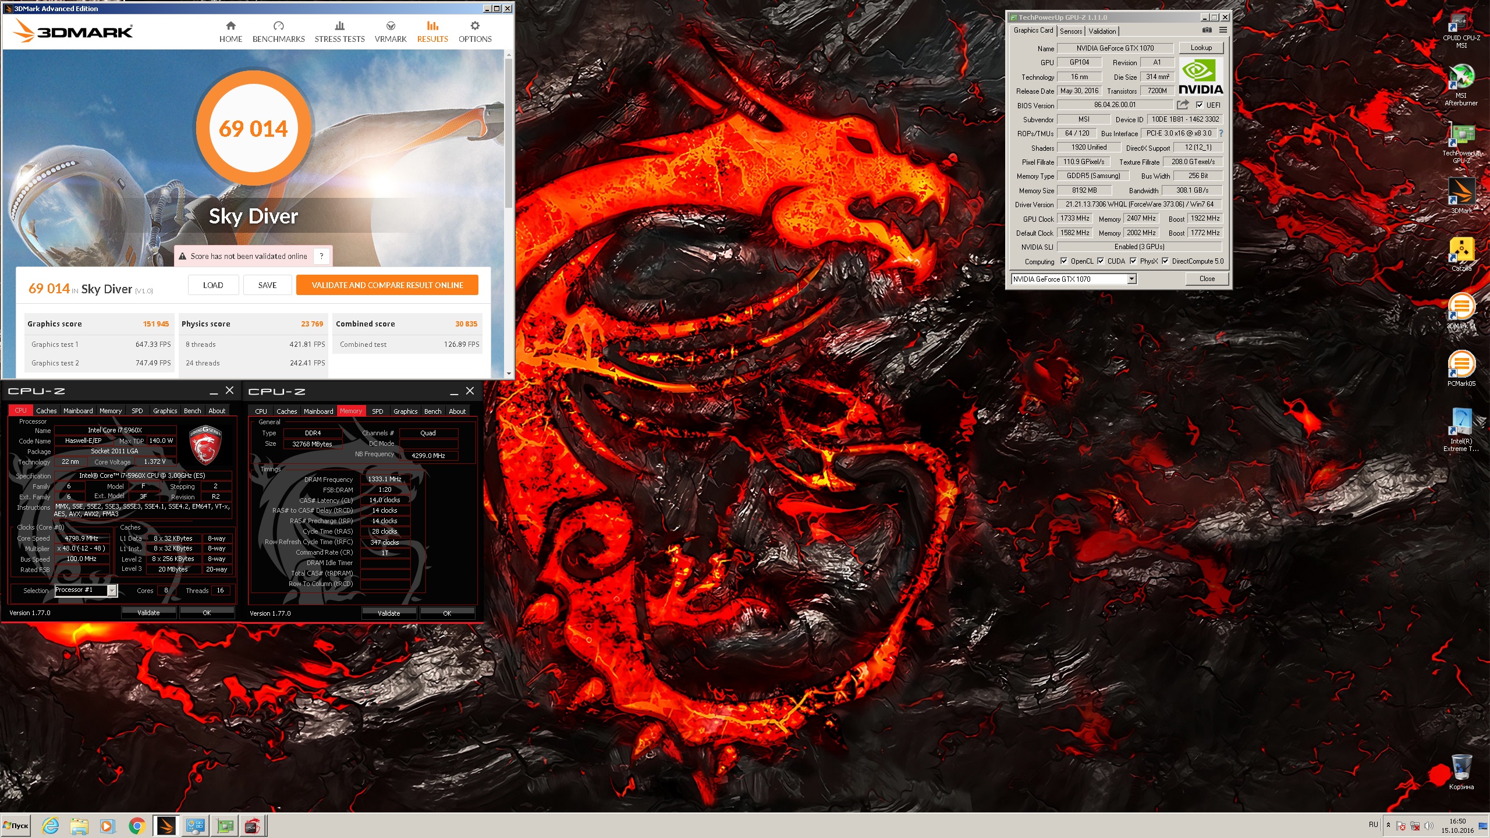Click the Action Center flag tray icon
Screen dimensions: 1490x838
pos(1401,826)
